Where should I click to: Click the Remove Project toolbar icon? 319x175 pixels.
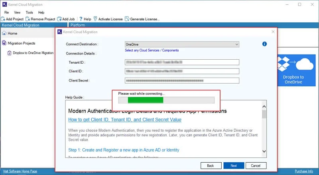click(x=28, y=19)
